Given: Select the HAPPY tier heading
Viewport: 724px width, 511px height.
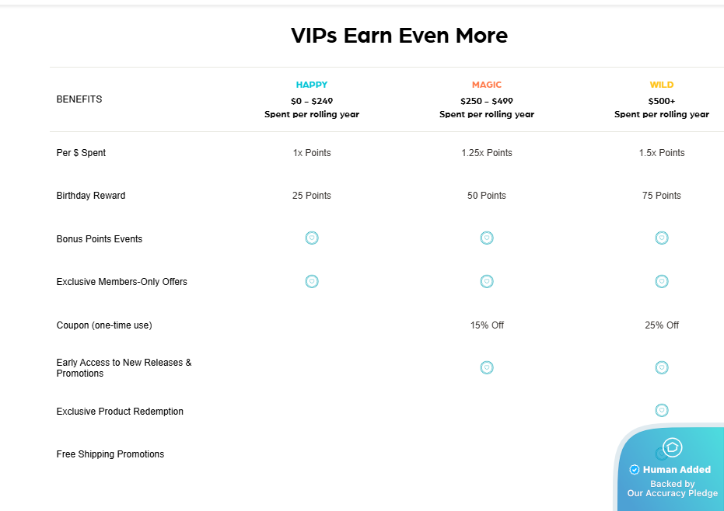Looking at the screenshot, I should [312, 85].
